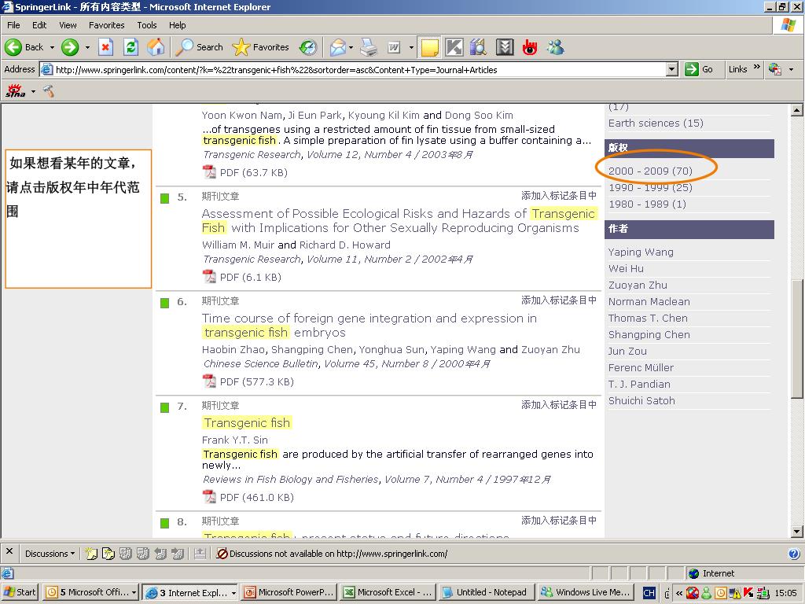Open the Favorites star pane
The width and height of the screenshot is (805, 604).
261,47
